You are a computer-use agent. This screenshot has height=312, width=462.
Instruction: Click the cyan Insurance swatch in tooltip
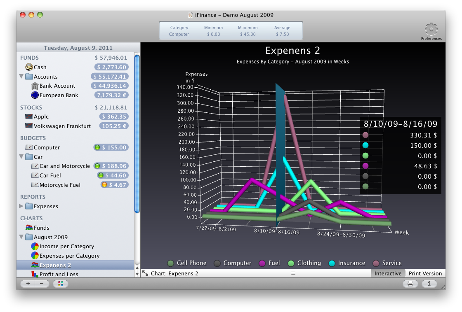tap(365, 145)
